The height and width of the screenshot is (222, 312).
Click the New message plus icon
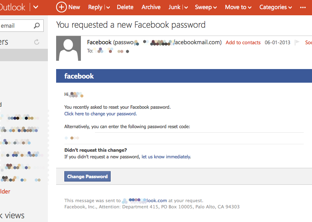point(61,7)
